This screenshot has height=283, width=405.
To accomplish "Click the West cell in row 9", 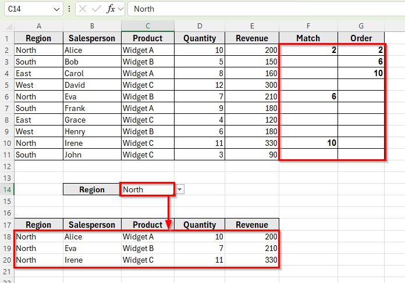I will 39,131.
